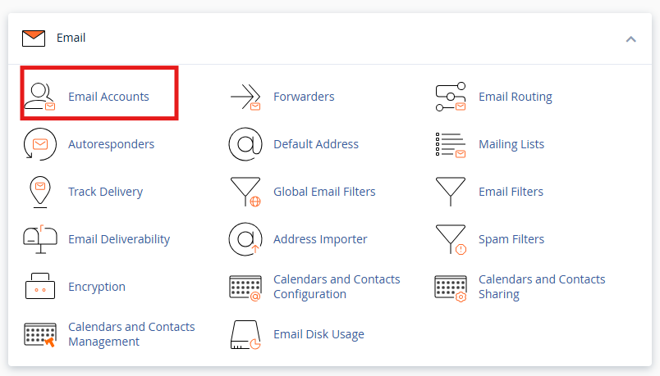The width and height of the screenshot is (660, 376).
Task: Click the Email Deliverability mailbox icon
Action: (x=39, y=239)
